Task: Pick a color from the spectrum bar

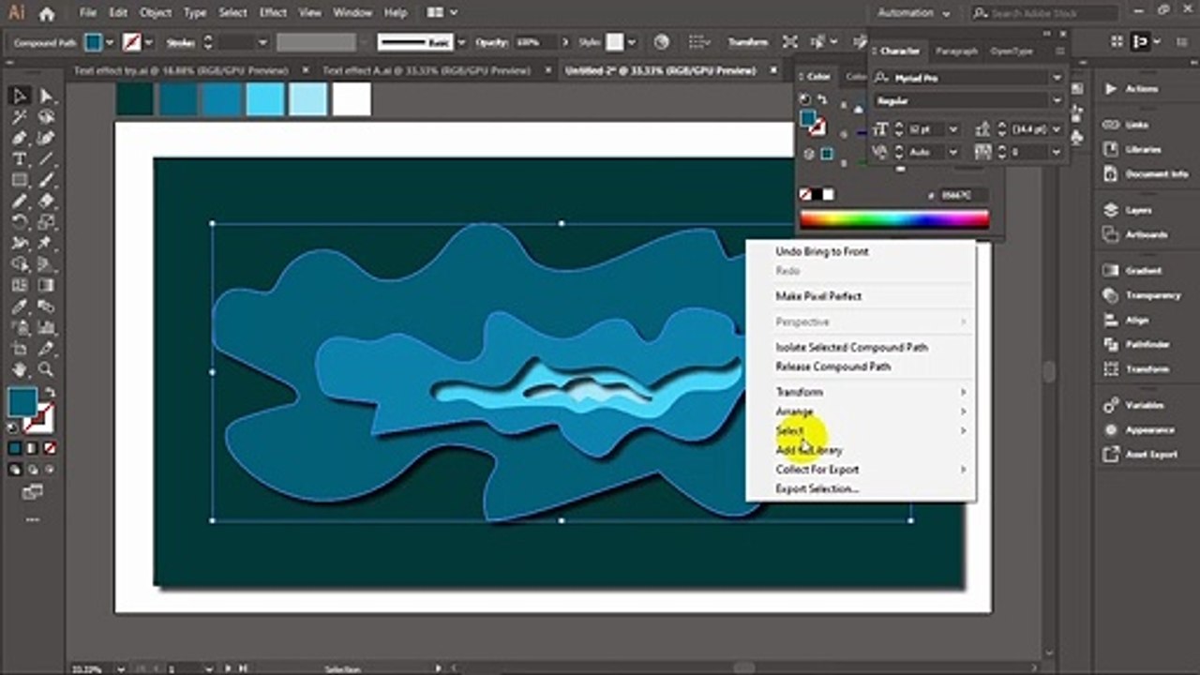Action: 894,220
